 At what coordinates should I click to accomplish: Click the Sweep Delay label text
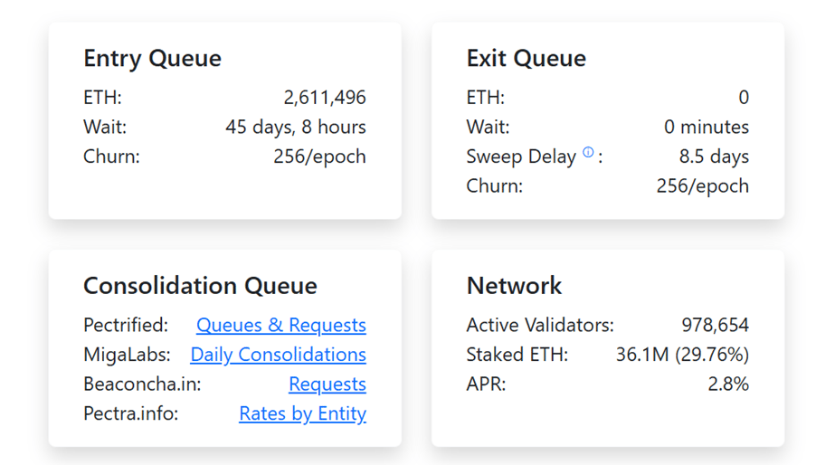(x=521, y=157)
